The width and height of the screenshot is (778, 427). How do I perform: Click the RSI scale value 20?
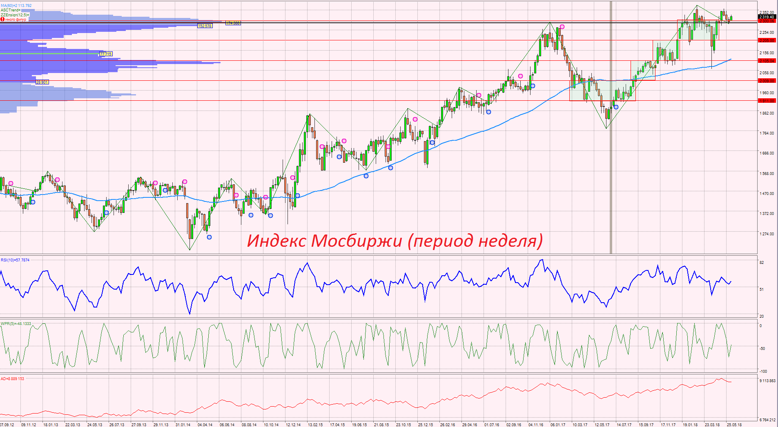pos(762,316)
